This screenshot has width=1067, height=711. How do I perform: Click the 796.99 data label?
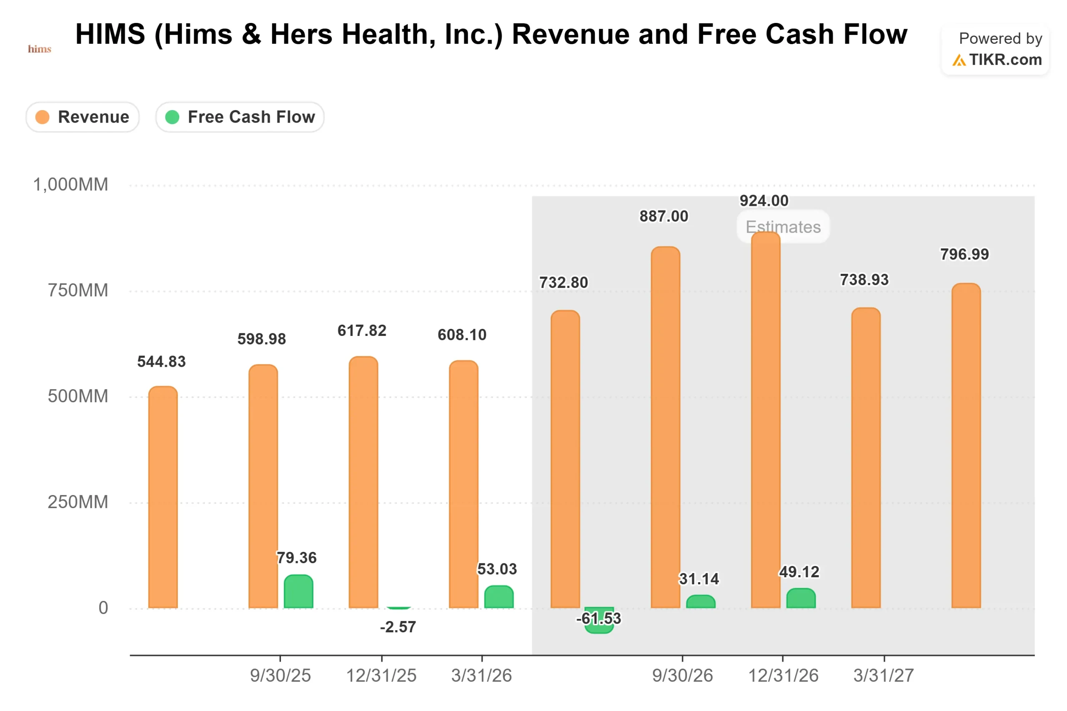point(965,255)
